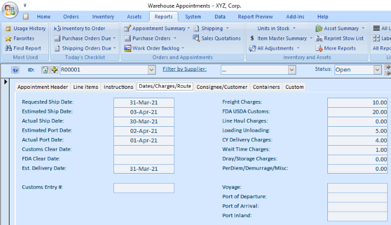
Task: Open Sales Quotations report
Action: click(217, 38)
